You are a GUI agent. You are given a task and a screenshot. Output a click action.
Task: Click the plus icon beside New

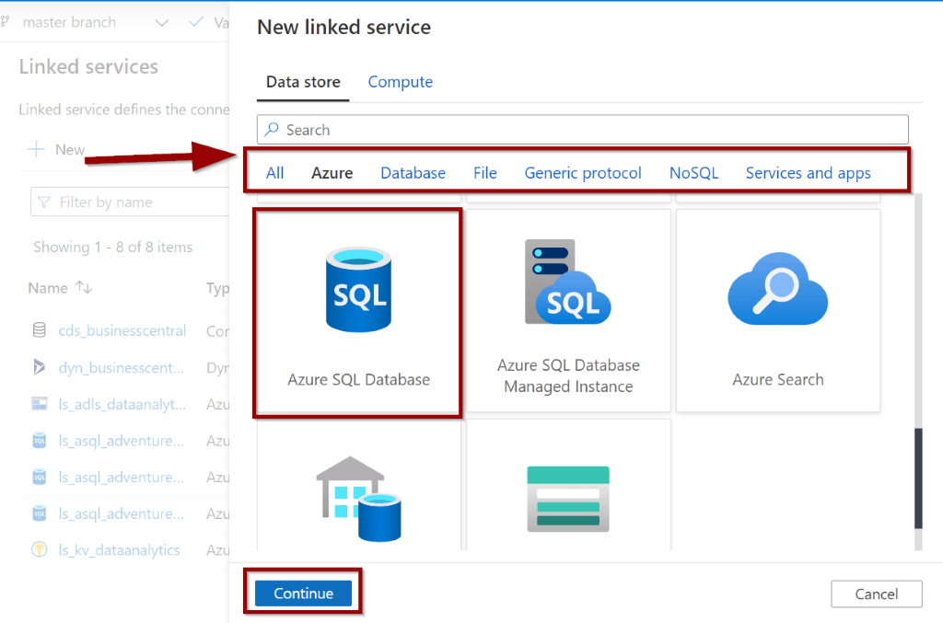(37, 150)
